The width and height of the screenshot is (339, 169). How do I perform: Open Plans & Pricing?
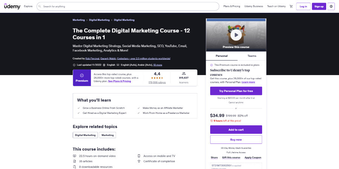coord(232,6)
